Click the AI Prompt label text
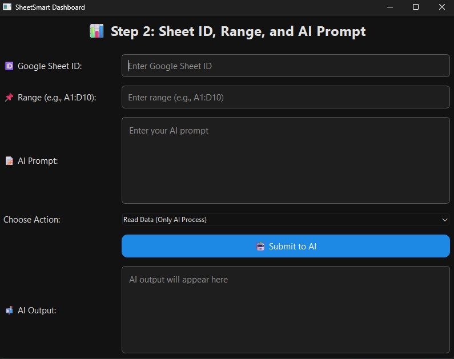Viewport: 454px width, 359px height. tap(38, 161)
